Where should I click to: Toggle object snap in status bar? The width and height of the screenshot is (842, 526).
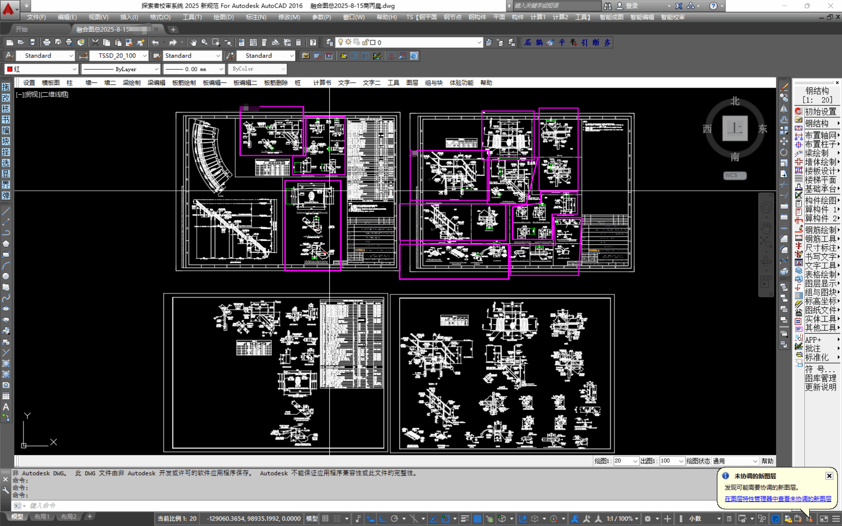(x=446, y=518)
